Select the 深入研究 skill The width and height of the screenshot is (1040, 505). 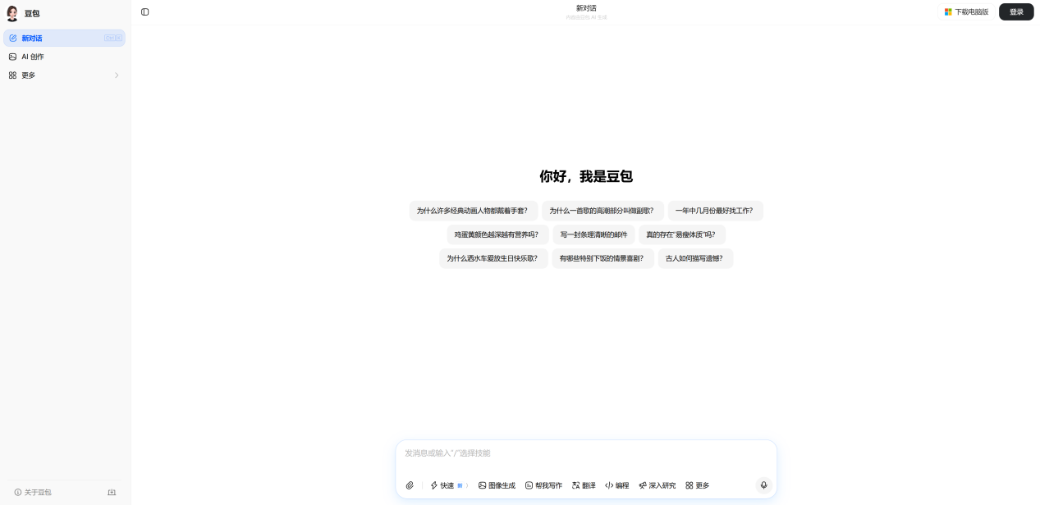click(x=657, y=485)
